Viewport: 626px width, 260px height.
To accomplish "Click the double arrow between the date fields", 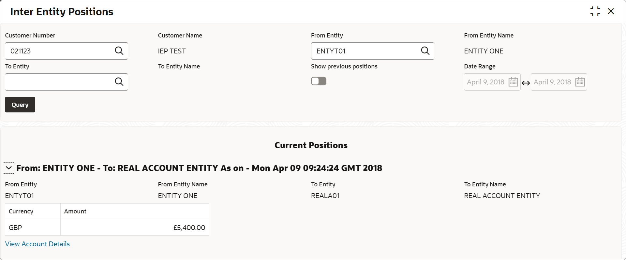I will click(x=526, y=83).
